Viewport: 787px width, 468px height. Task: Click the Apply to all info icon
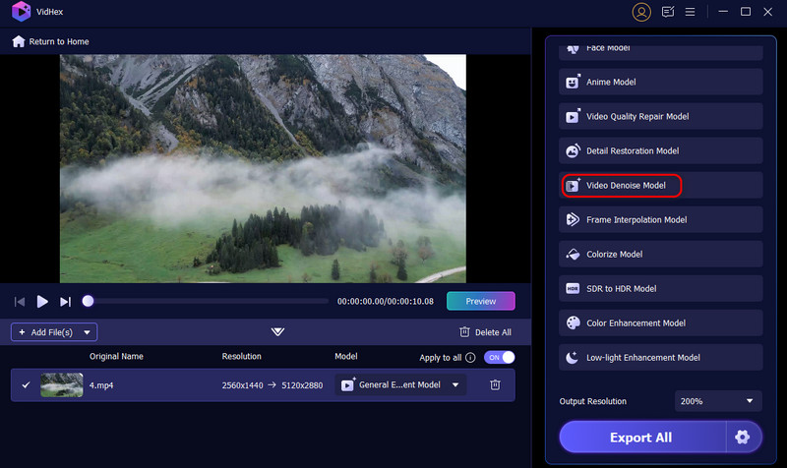click(x=470, y=358)
